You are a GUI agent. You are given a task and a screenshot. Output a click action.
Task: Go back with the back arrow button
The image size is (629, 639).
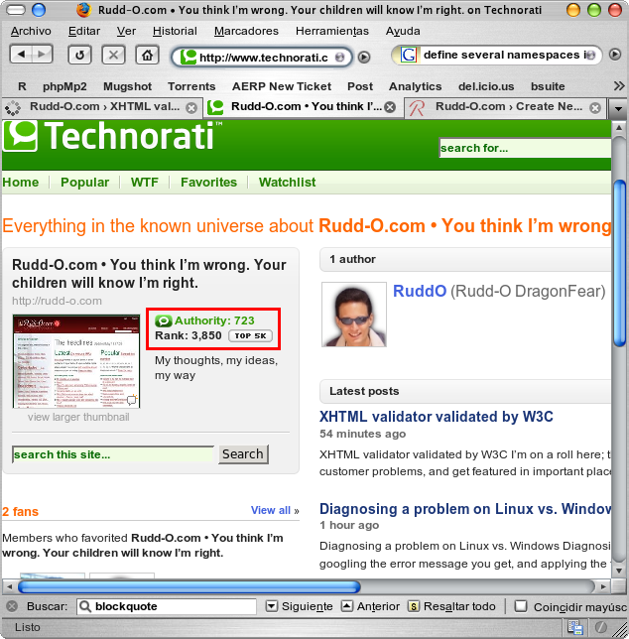point(21,55)
